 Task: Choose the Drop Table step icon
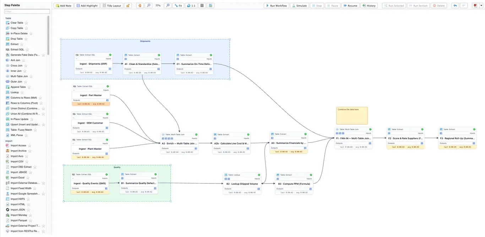[x=7, y=39]
